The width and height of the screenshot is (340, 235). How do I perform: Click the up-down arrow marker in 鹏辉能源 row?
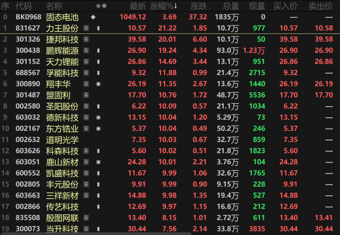click(98, 51)
